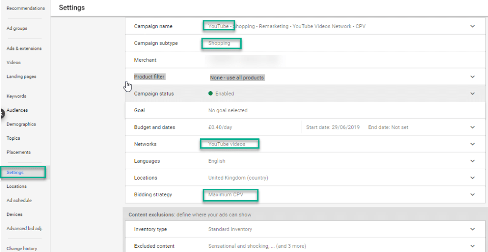Expand the Networks row chevron
The width and height of the screenshot is (488, 252).
pyautogui.click(x=473, y=144)
